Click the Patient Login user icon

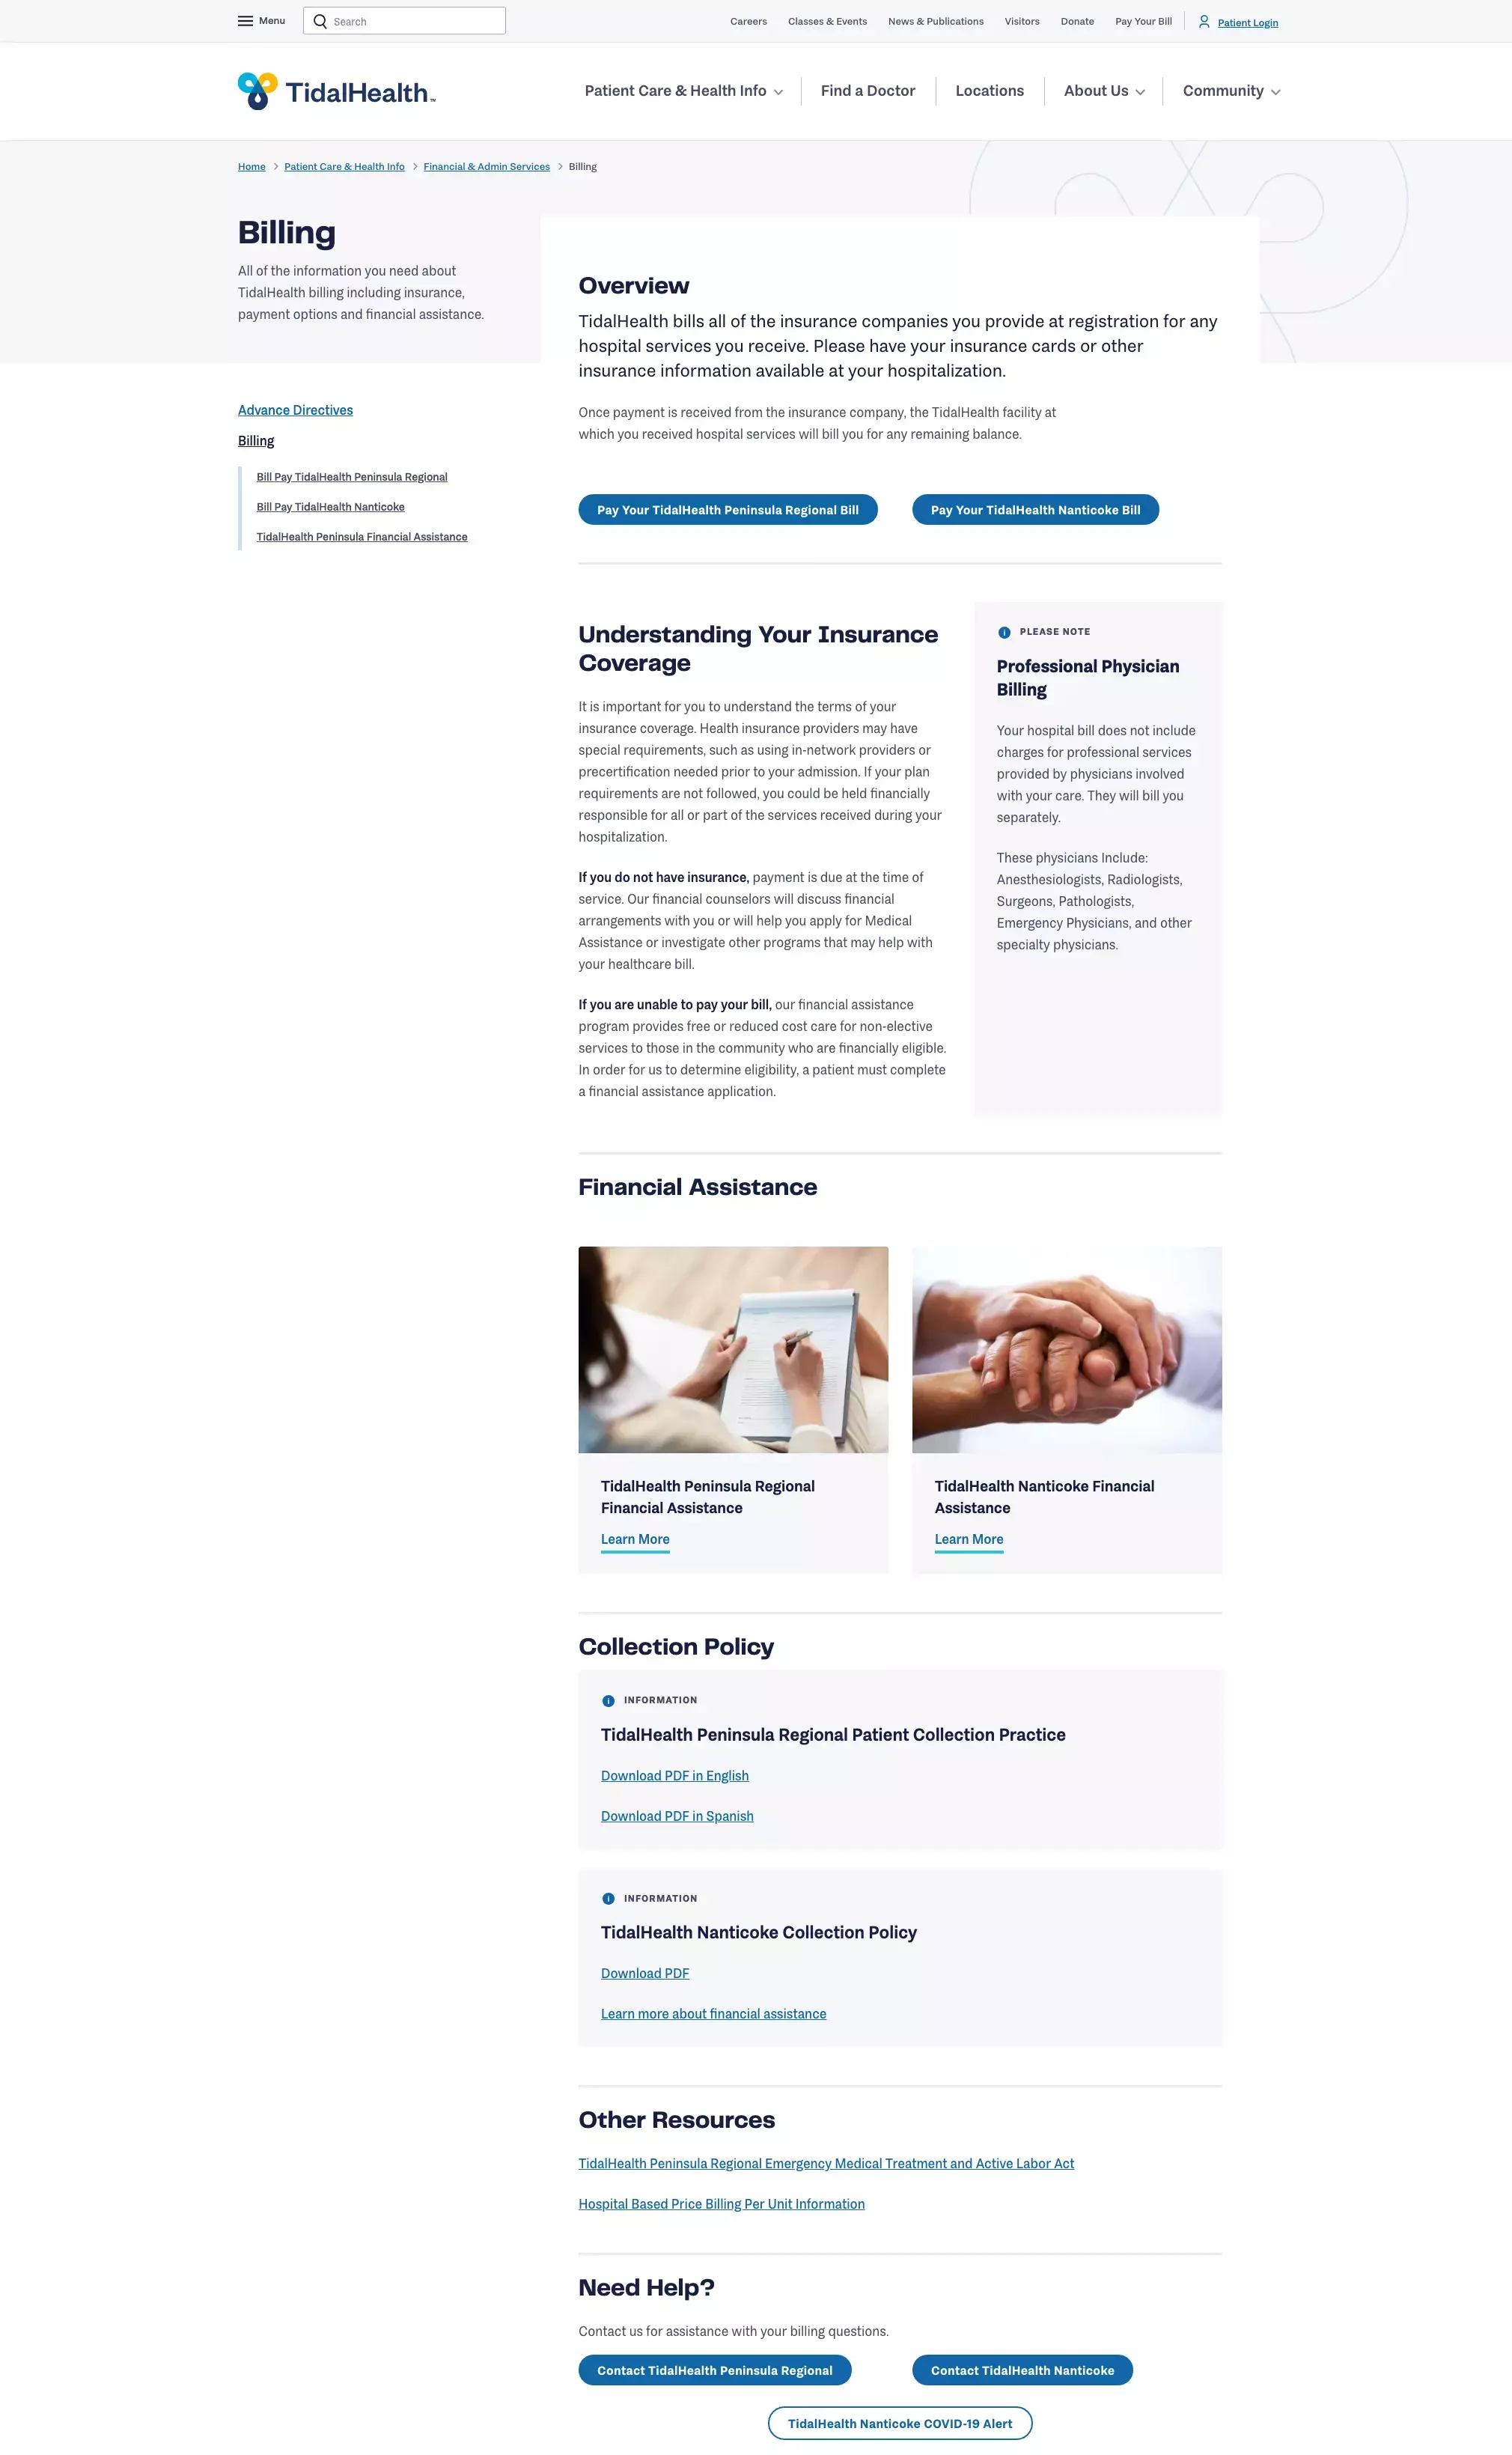1204,21
